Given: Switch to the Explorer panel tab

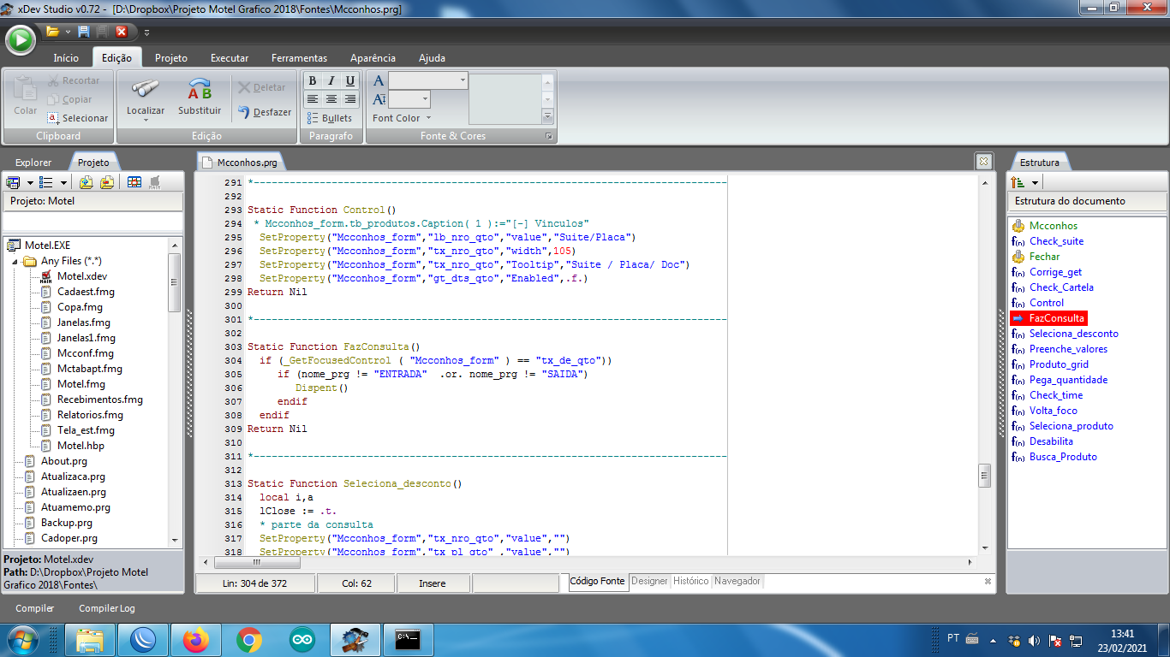Looking at the screenshot, I should (33, 163).
